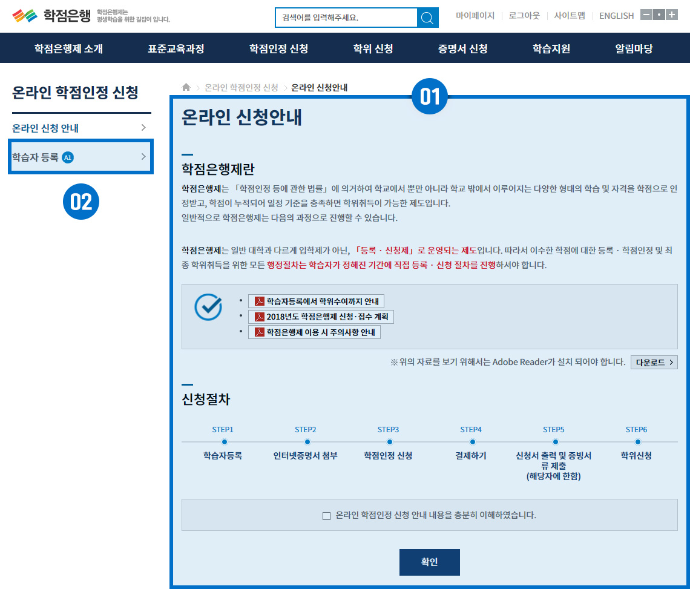Click the search input field
Viewport: 690px width, 589px height.
tap(346, 18)
